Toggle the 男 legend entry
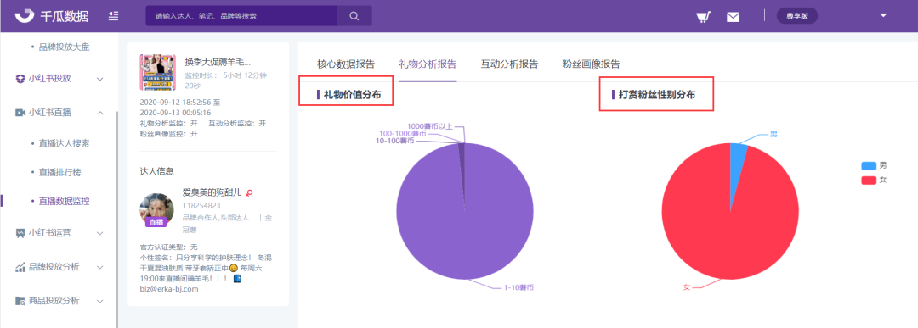Screen dimensions: 918x328 tap(874, 166)
